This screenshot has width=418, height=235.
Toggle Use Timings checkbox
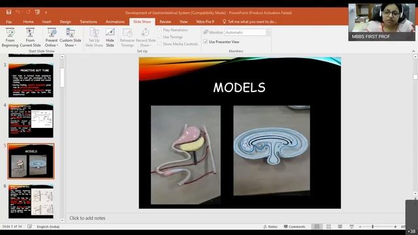pos(159,37)
